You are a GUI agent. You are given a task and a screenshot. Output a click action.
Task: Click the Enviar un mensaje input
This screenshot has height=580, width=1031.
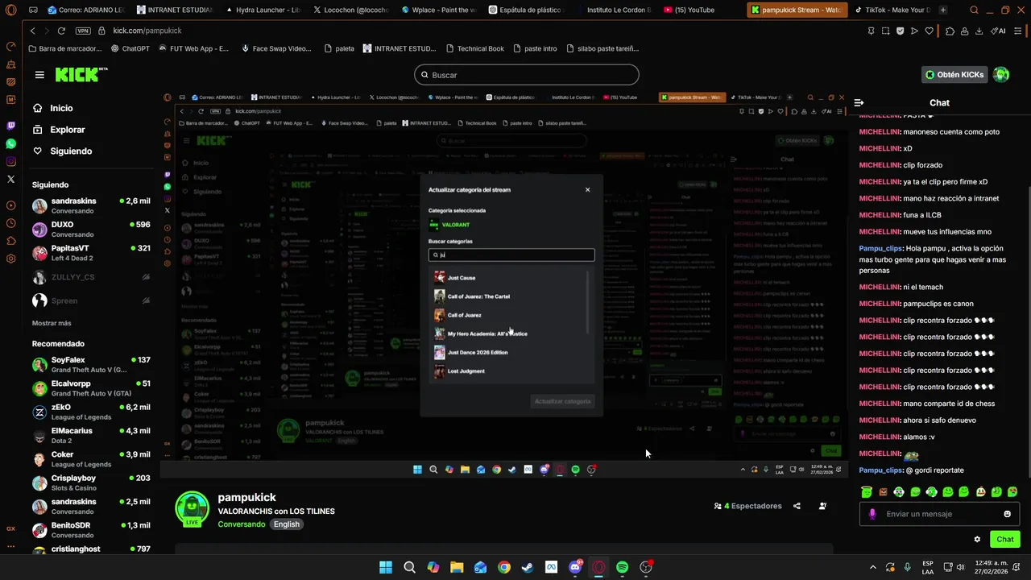tap(938, 514)
